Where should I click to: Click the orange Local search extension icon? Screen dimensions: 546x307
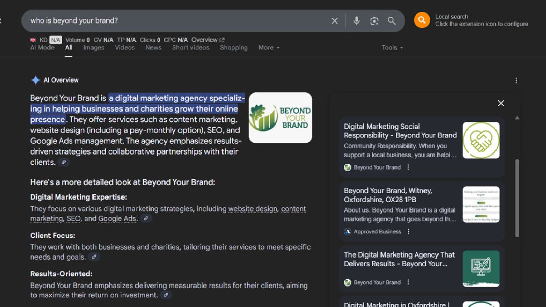(x=422, y=20)
